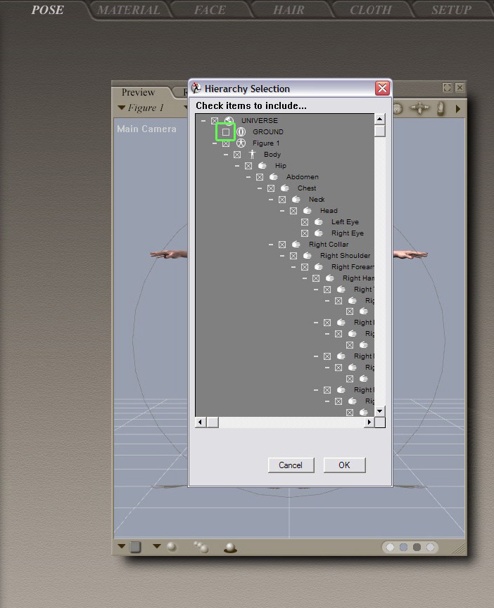Click the three-spheres depth cue icon
The image size is (494, 608).
(x=201, y=547)
